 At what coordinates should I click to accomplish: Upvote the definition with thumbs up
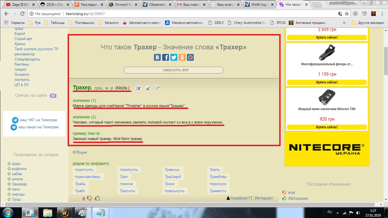pyautogui.click(x=97, y=198)
